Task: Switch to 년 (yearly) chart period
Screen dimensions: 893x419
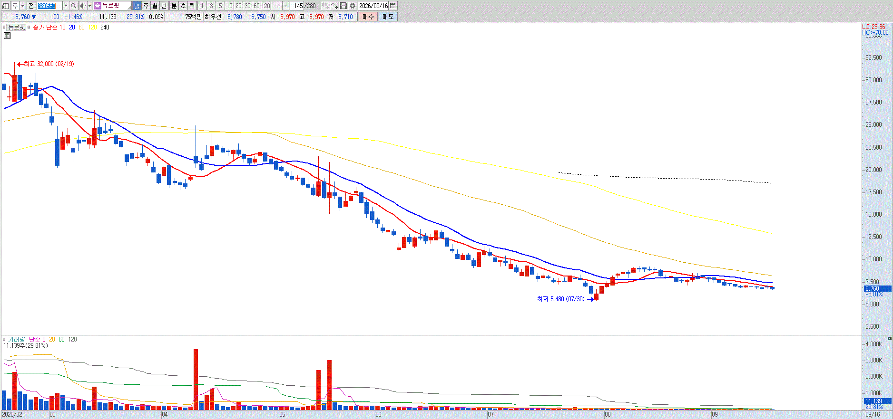Action: [164, 6]
